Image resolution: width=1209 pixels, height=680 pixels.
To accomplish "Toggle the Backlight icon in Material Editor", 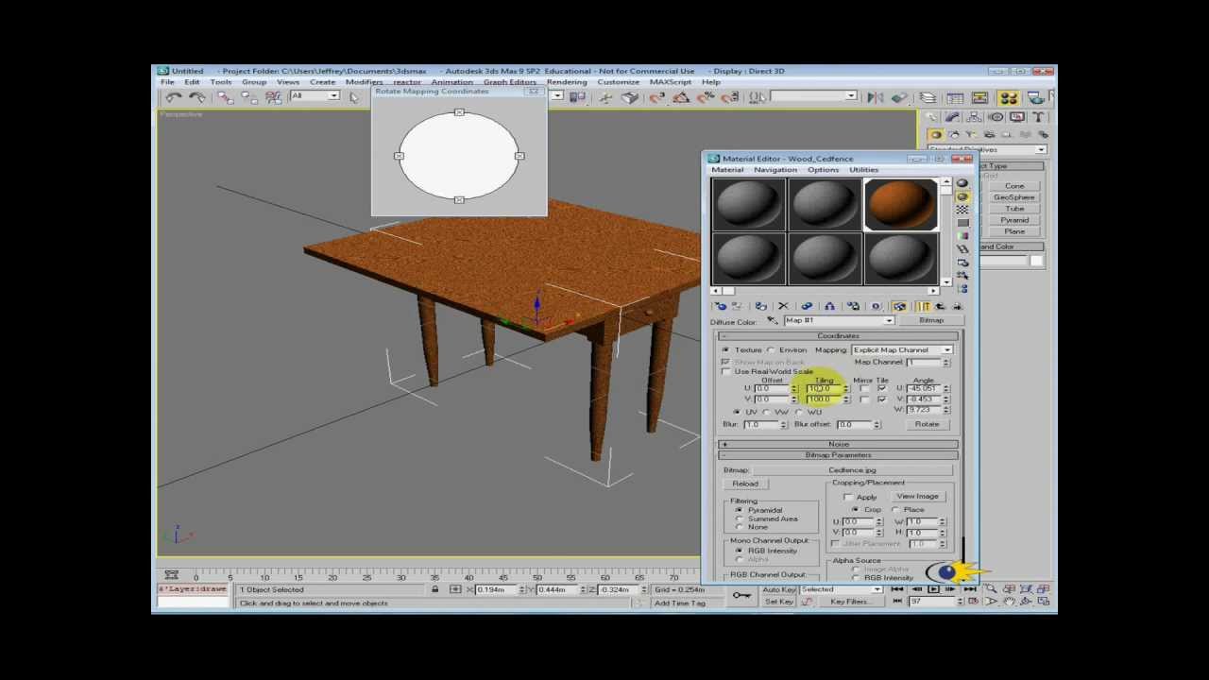I will point(962,196).
